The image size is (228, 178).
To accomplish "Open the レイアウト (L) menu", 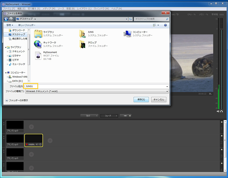I will [84, 9].
